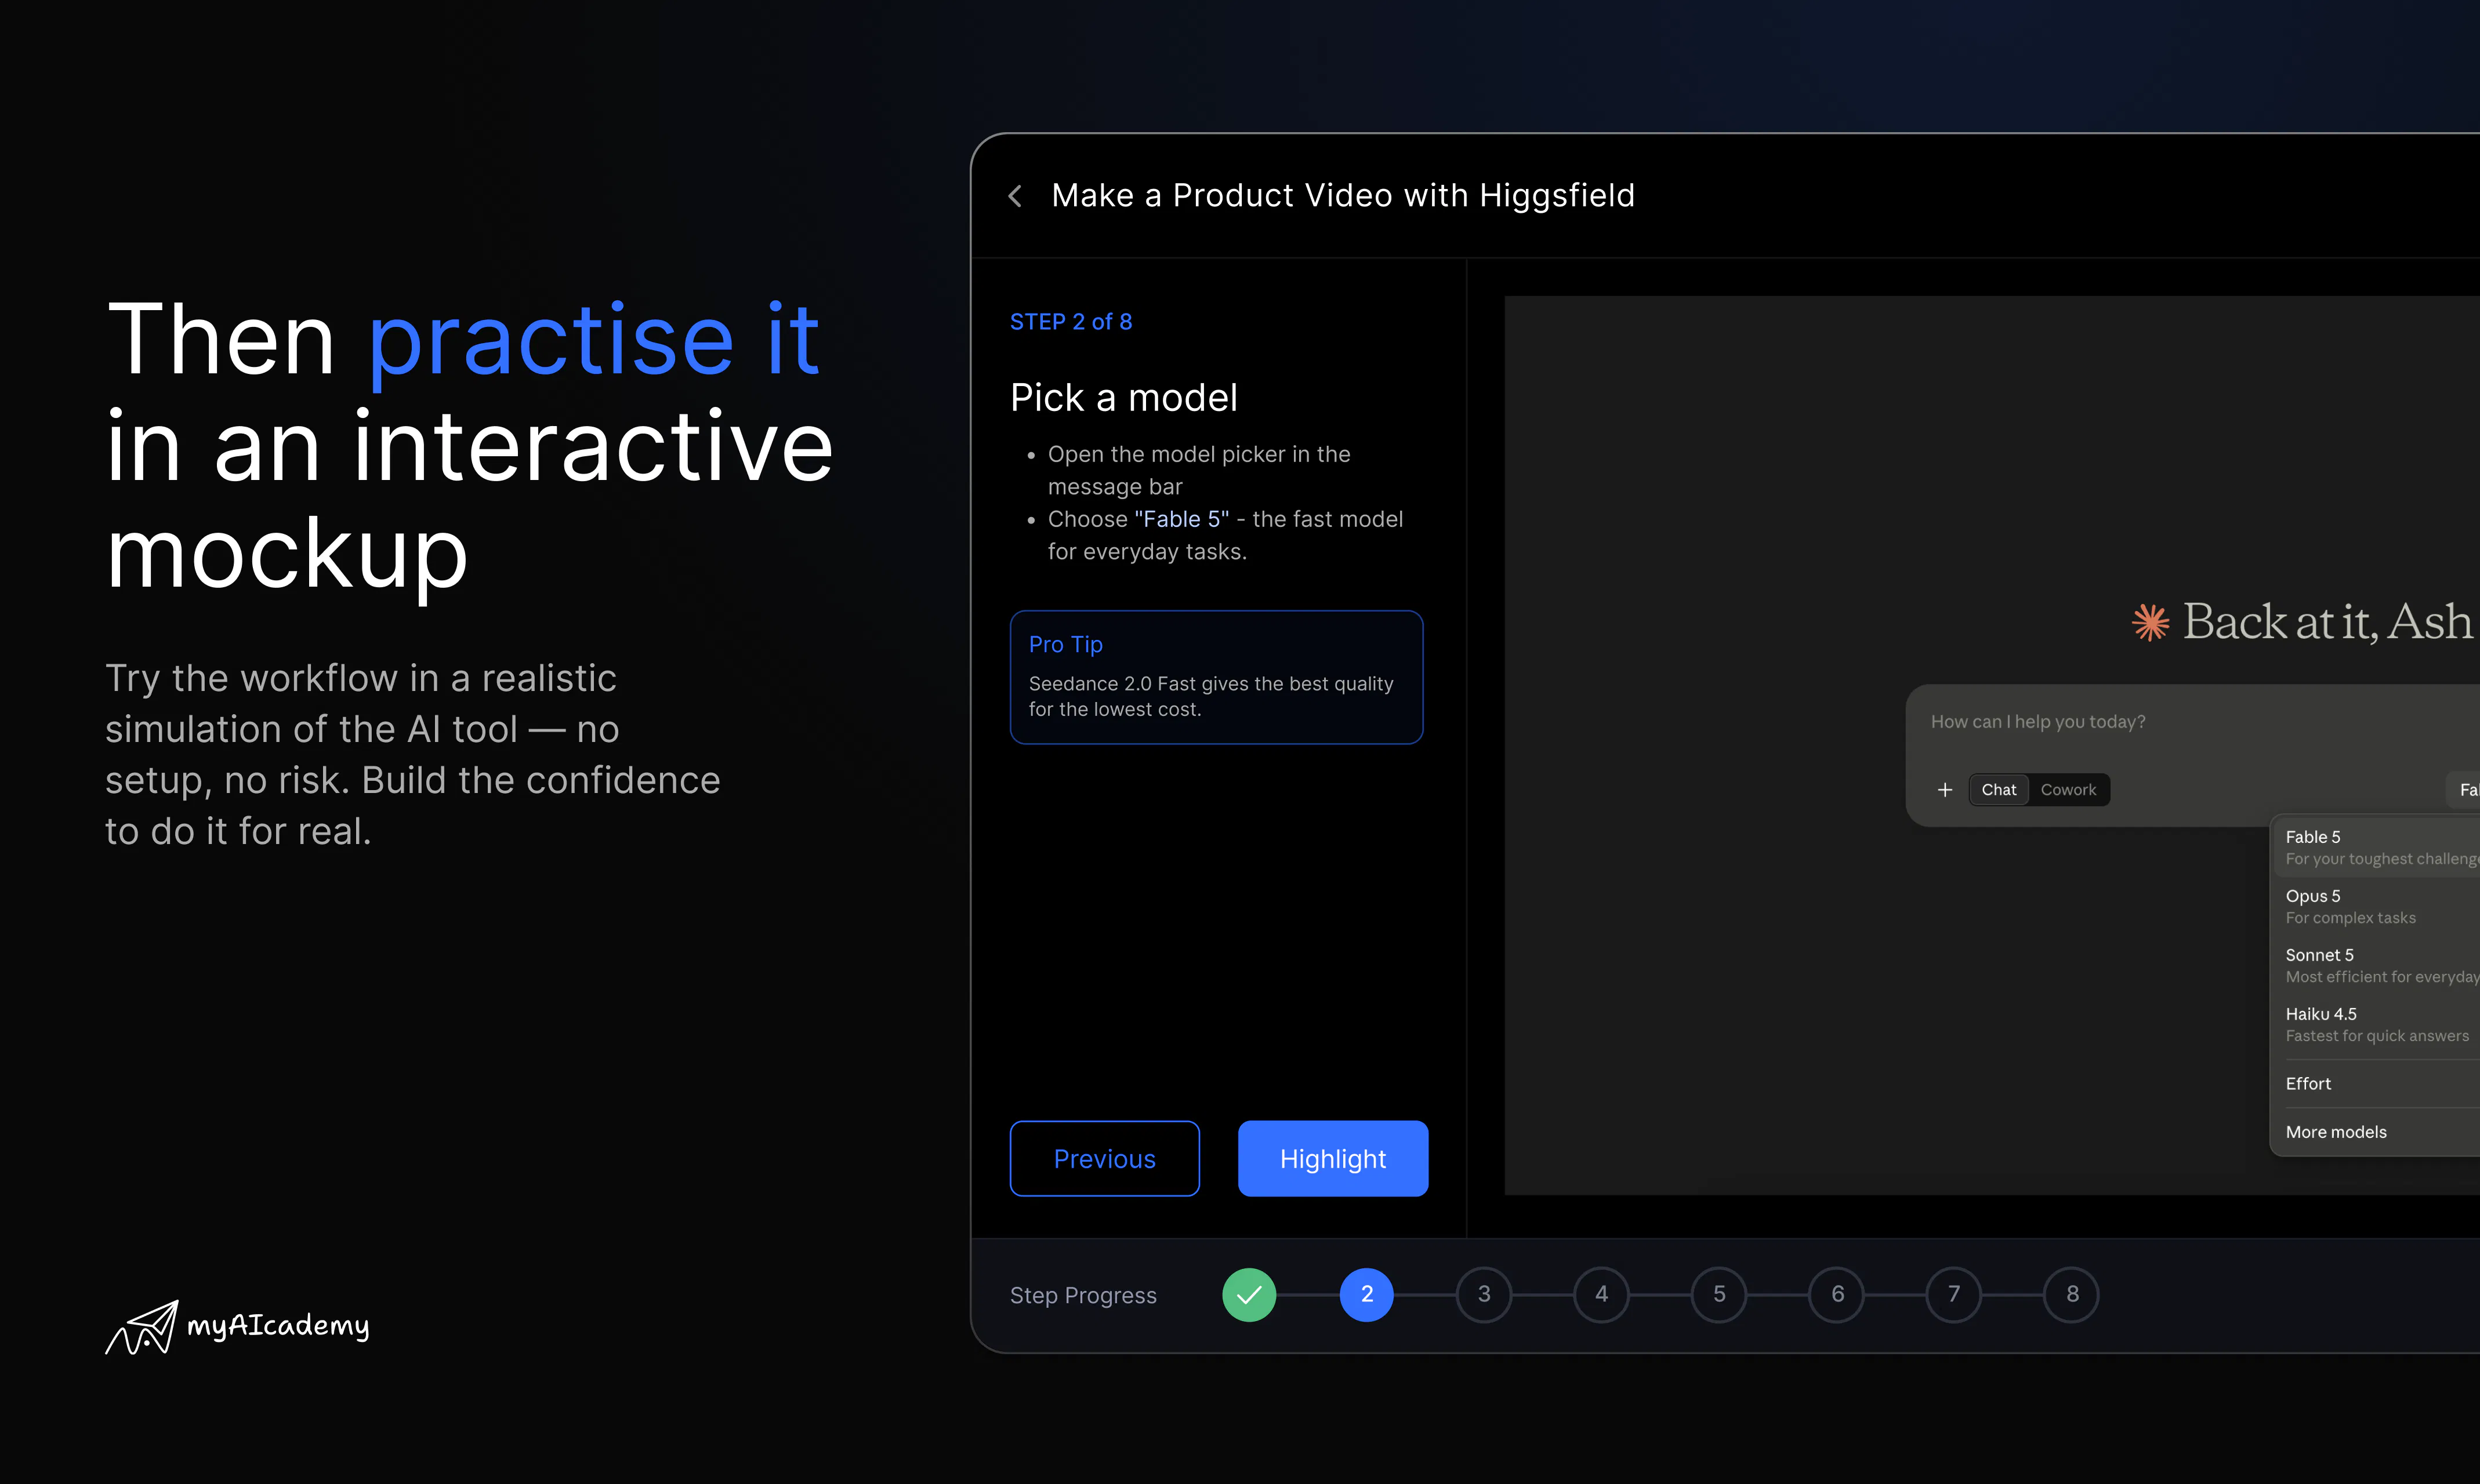Screen dimensions: 2480x1484
Task: Click the Previous button
Action: pyautogui.click(x=1104, y=1159)
